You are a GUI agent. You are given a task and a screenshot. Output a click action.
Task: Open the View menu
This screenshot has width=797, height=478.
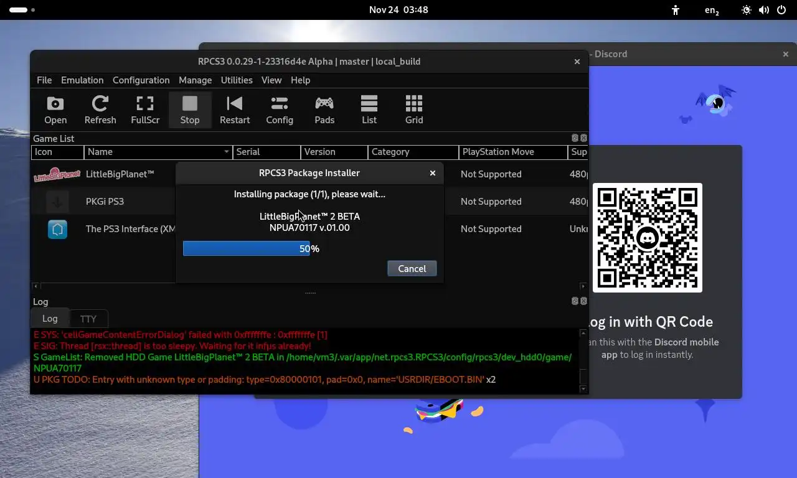(x=271, y=80)
